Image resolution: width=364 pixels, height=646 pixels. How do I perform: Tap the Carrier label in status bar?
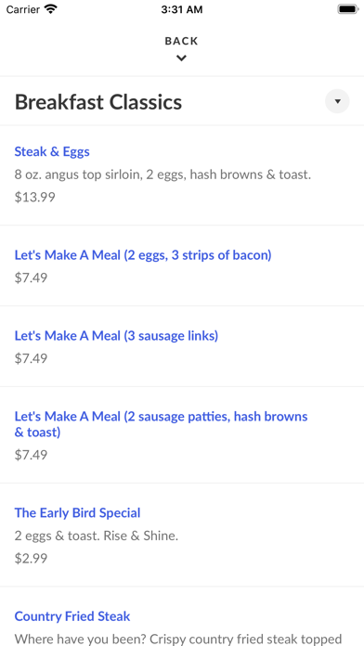point(23,9)
